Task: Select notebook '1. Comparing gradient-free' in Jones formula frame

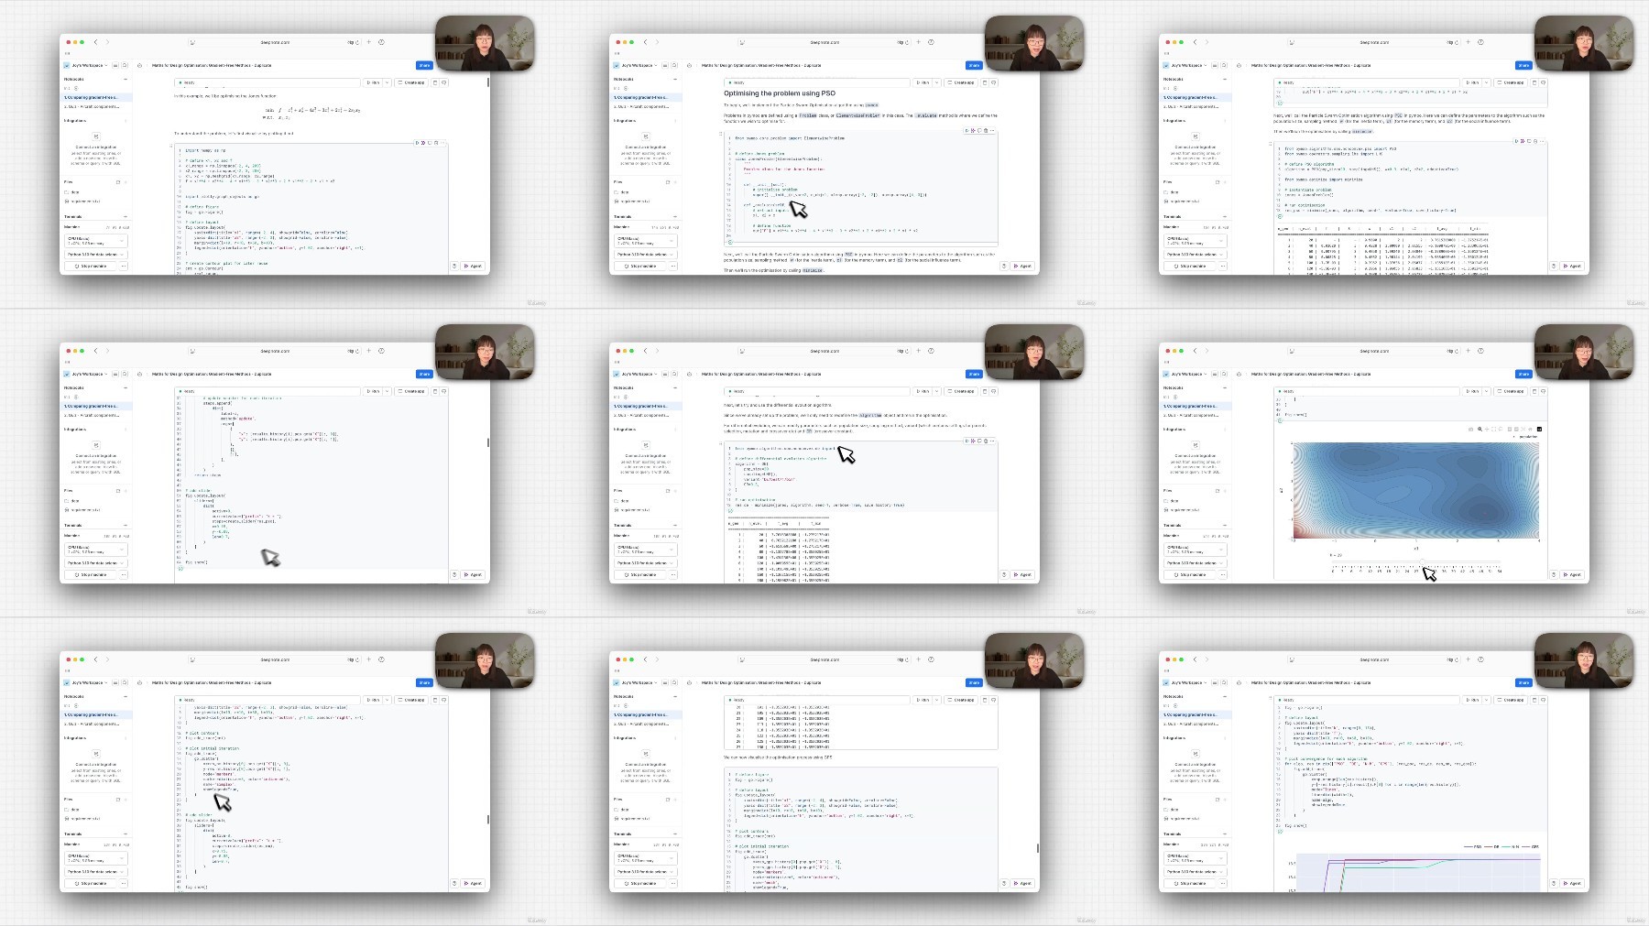Action: (95, 97)
